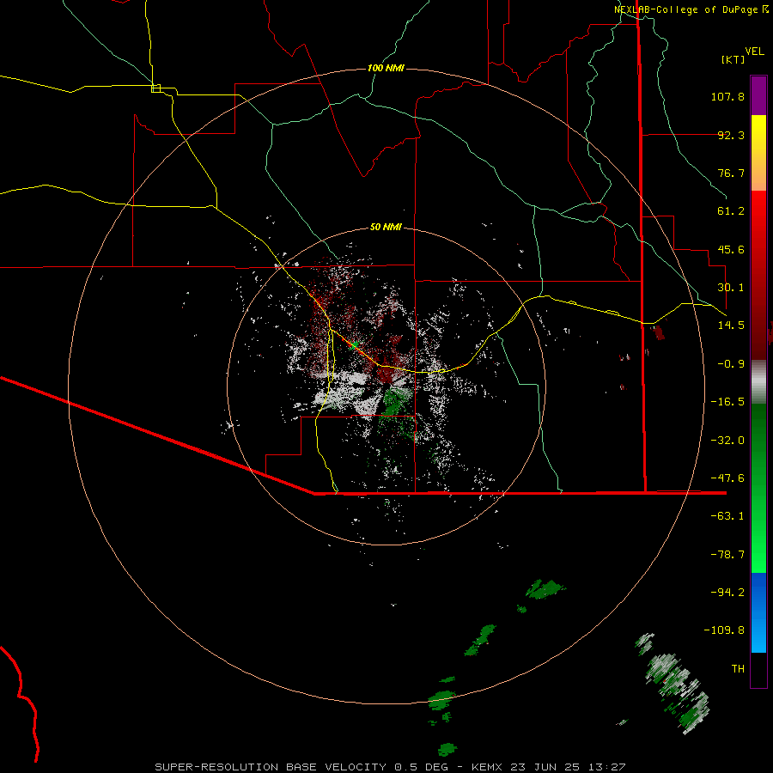Click the -16.5 velocity scale value

[727, 402]
